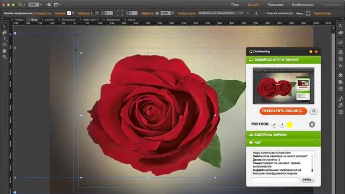Close the Rose tab with its x
This screenshot has width=345, height=194.
(x=29, y=19)
